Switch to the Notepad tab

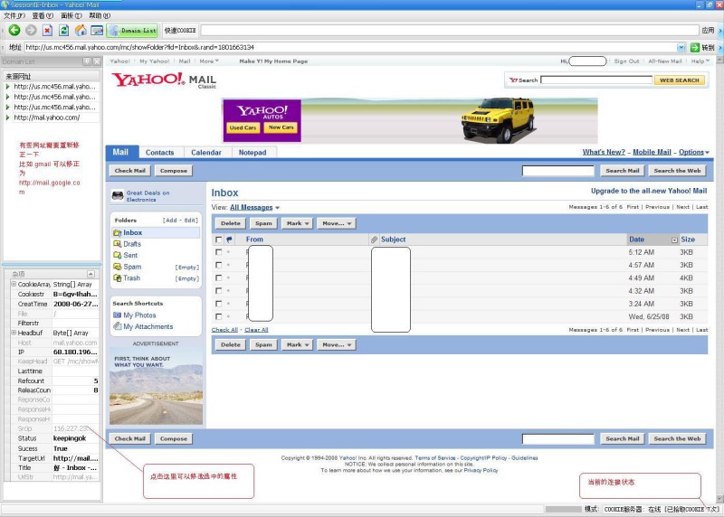click(252, 153)
